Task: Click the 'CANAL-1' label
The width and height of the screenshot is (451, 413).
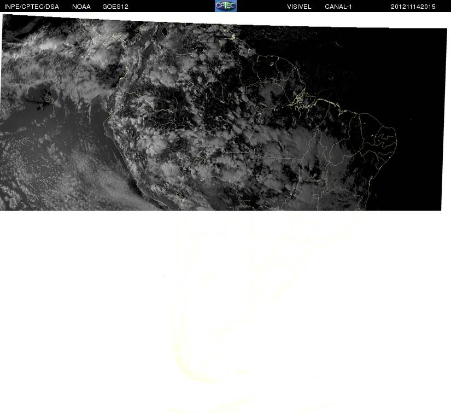Action: [x=338, y=7]
